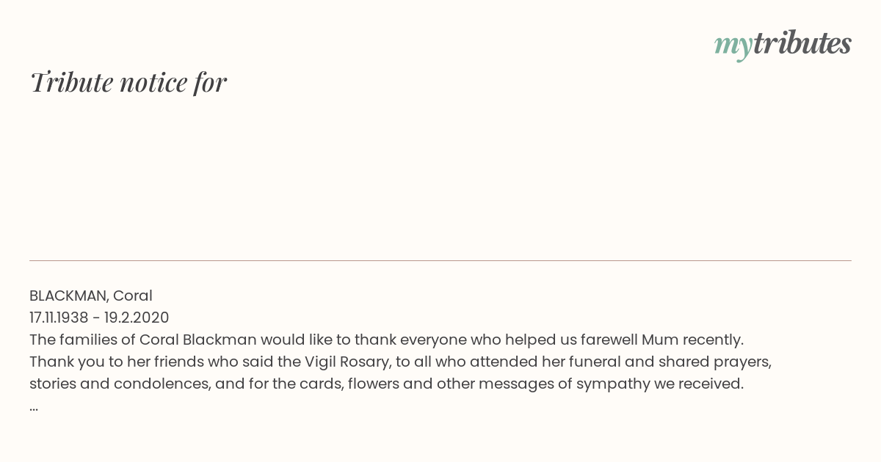
Task: Click the line starting "Thank you to her friends"
Action: pyautogui.click(x=400, y=362)
